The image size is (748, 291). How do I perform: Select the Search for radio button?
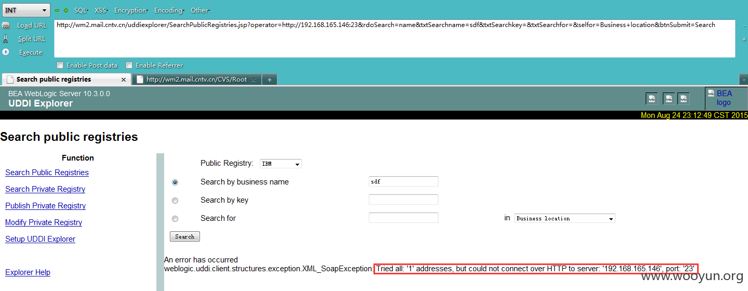(175, 219)
